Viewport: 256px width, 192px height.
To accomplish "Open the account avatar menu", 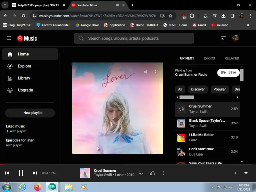I will point(235,38).
